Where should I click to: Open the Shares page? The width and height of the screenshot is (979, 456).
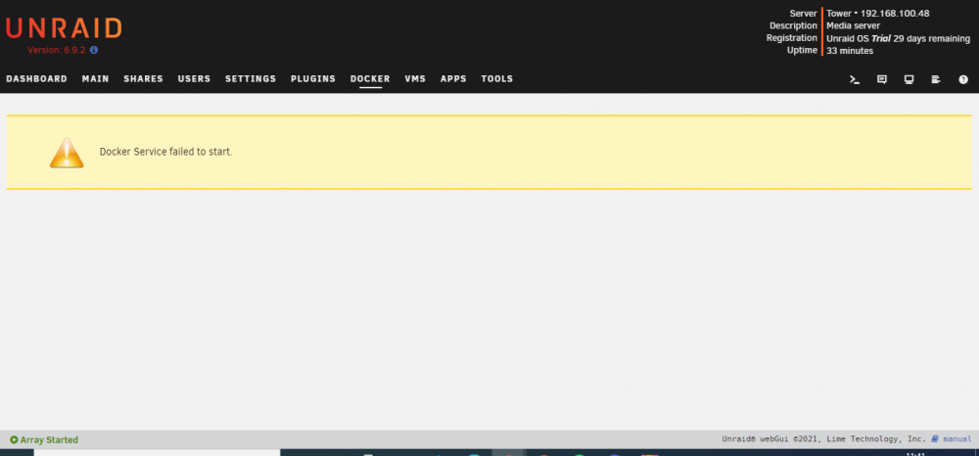[144, 79]
